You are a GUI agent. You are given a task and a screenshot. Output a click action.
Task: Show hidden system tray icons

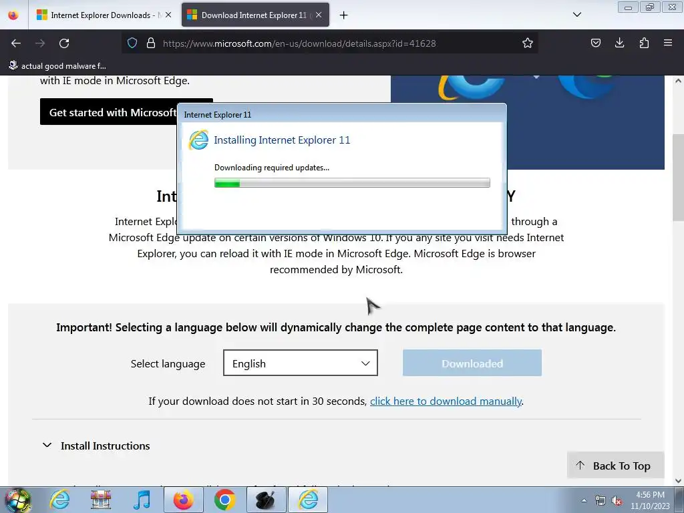click(x=584, y=500)
